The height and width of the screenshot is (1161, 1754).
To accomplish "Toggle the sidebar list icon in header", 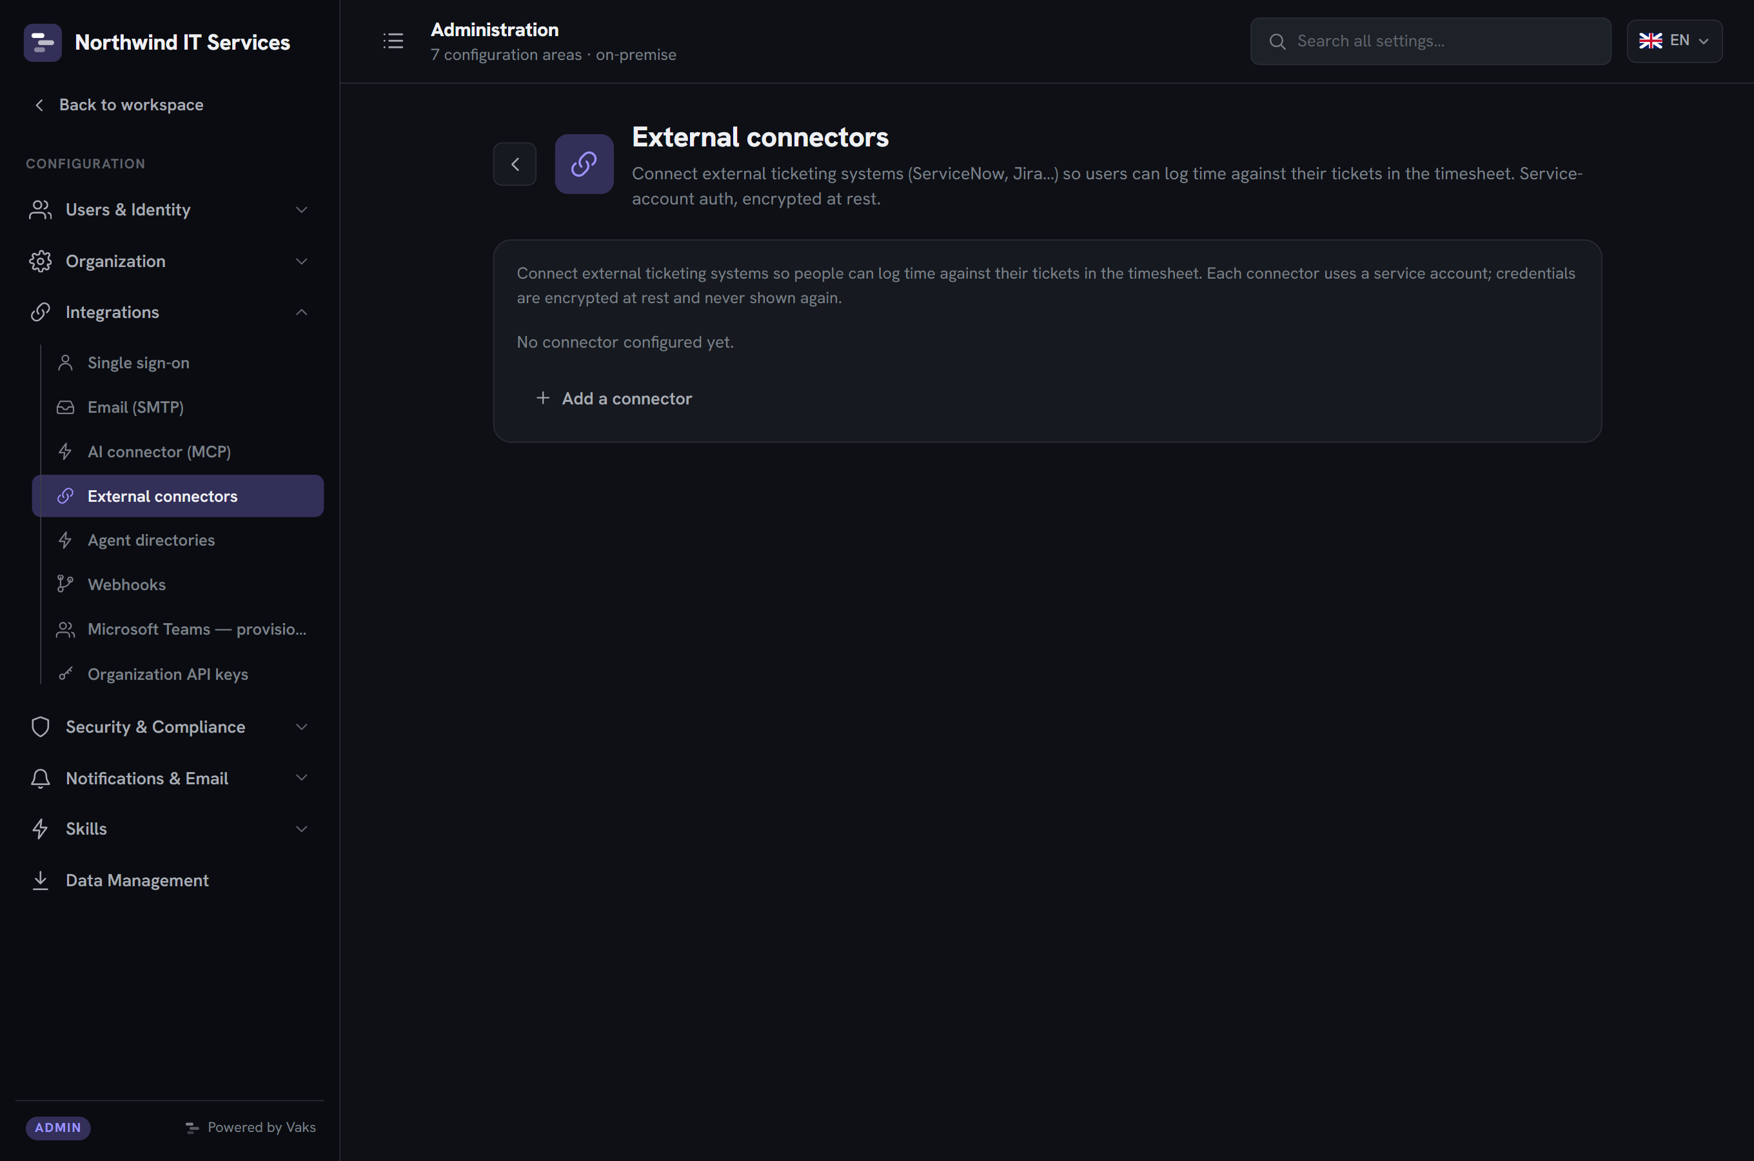I will tap(393, 41).
